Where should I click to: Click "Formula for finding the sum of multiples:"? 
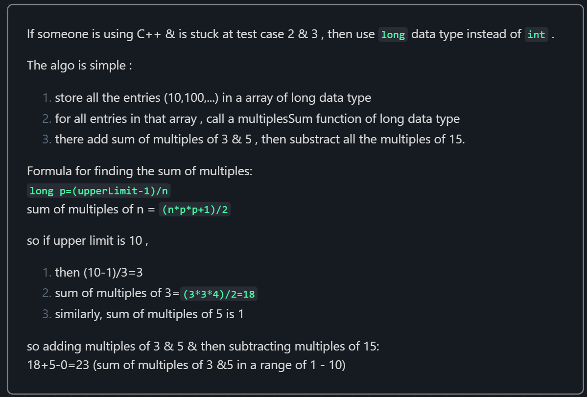click(140, 171)
